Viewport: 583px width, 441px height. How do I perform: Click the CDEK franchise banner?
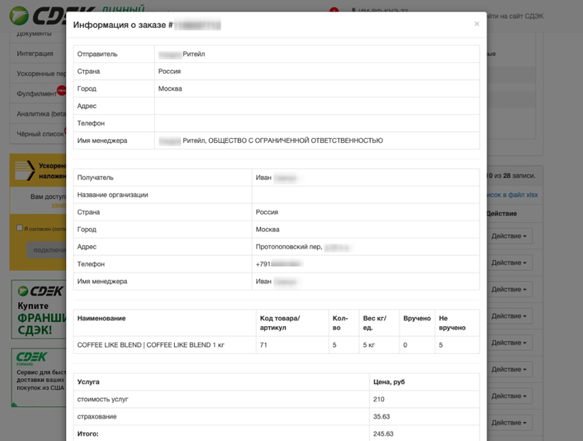(x=39, y=309)
